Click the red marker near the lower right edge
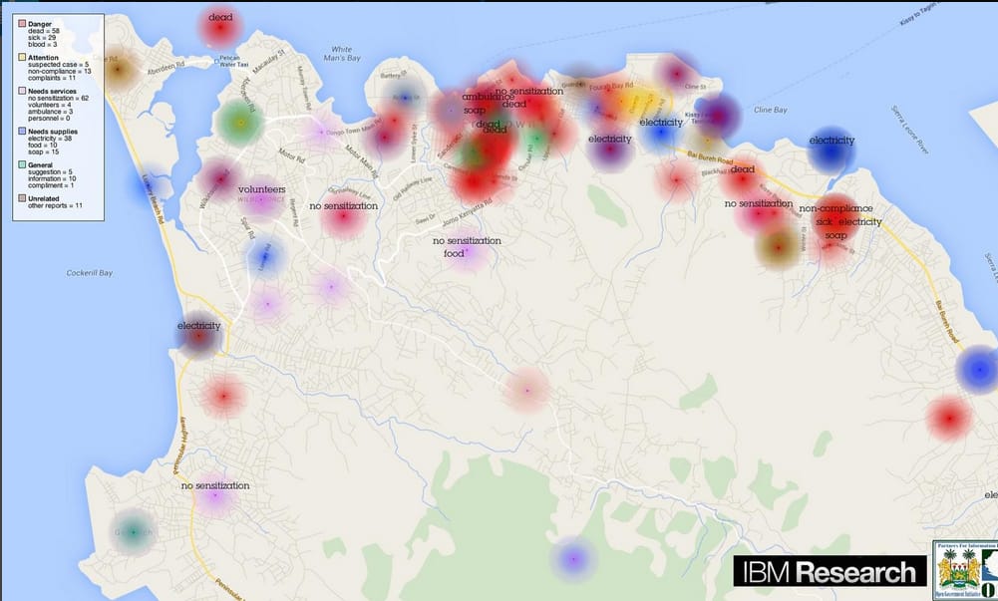998x601 pixels. pyautogui.click(x=949, y=419)
